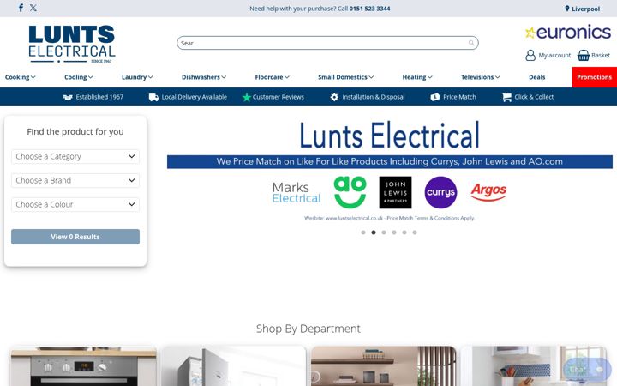Open the Televisions menu
This screenshot has height=386, width=617.
click(481, 77)
